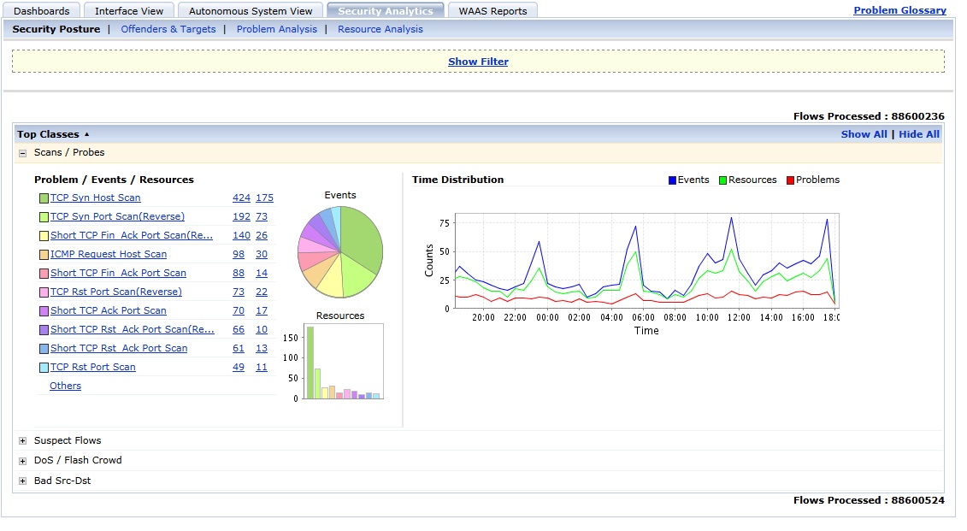Click the green Resources legend marker
This screenshot has width=967, height=531.
(x=722, y=180)
